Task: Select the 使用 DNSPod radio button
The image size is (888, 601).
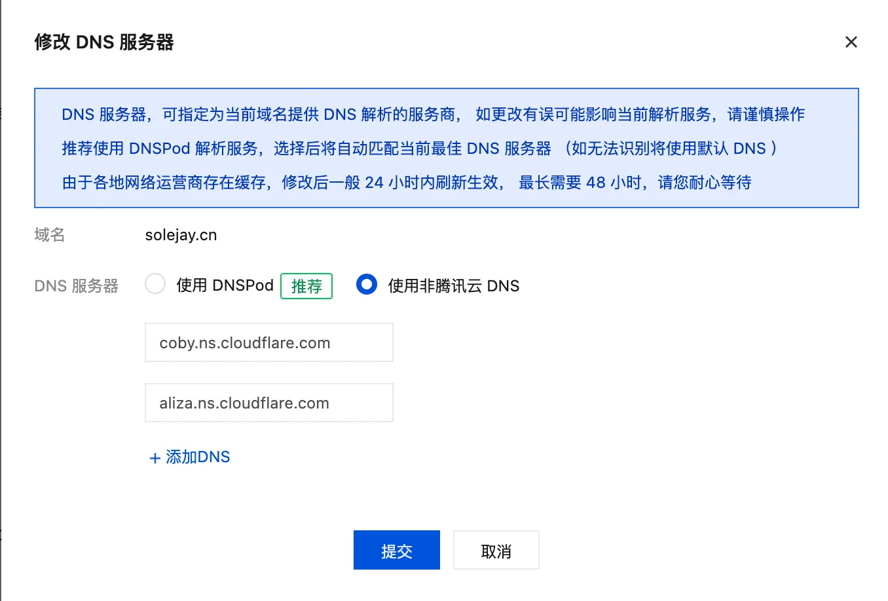Action: (x=155, y=284)
